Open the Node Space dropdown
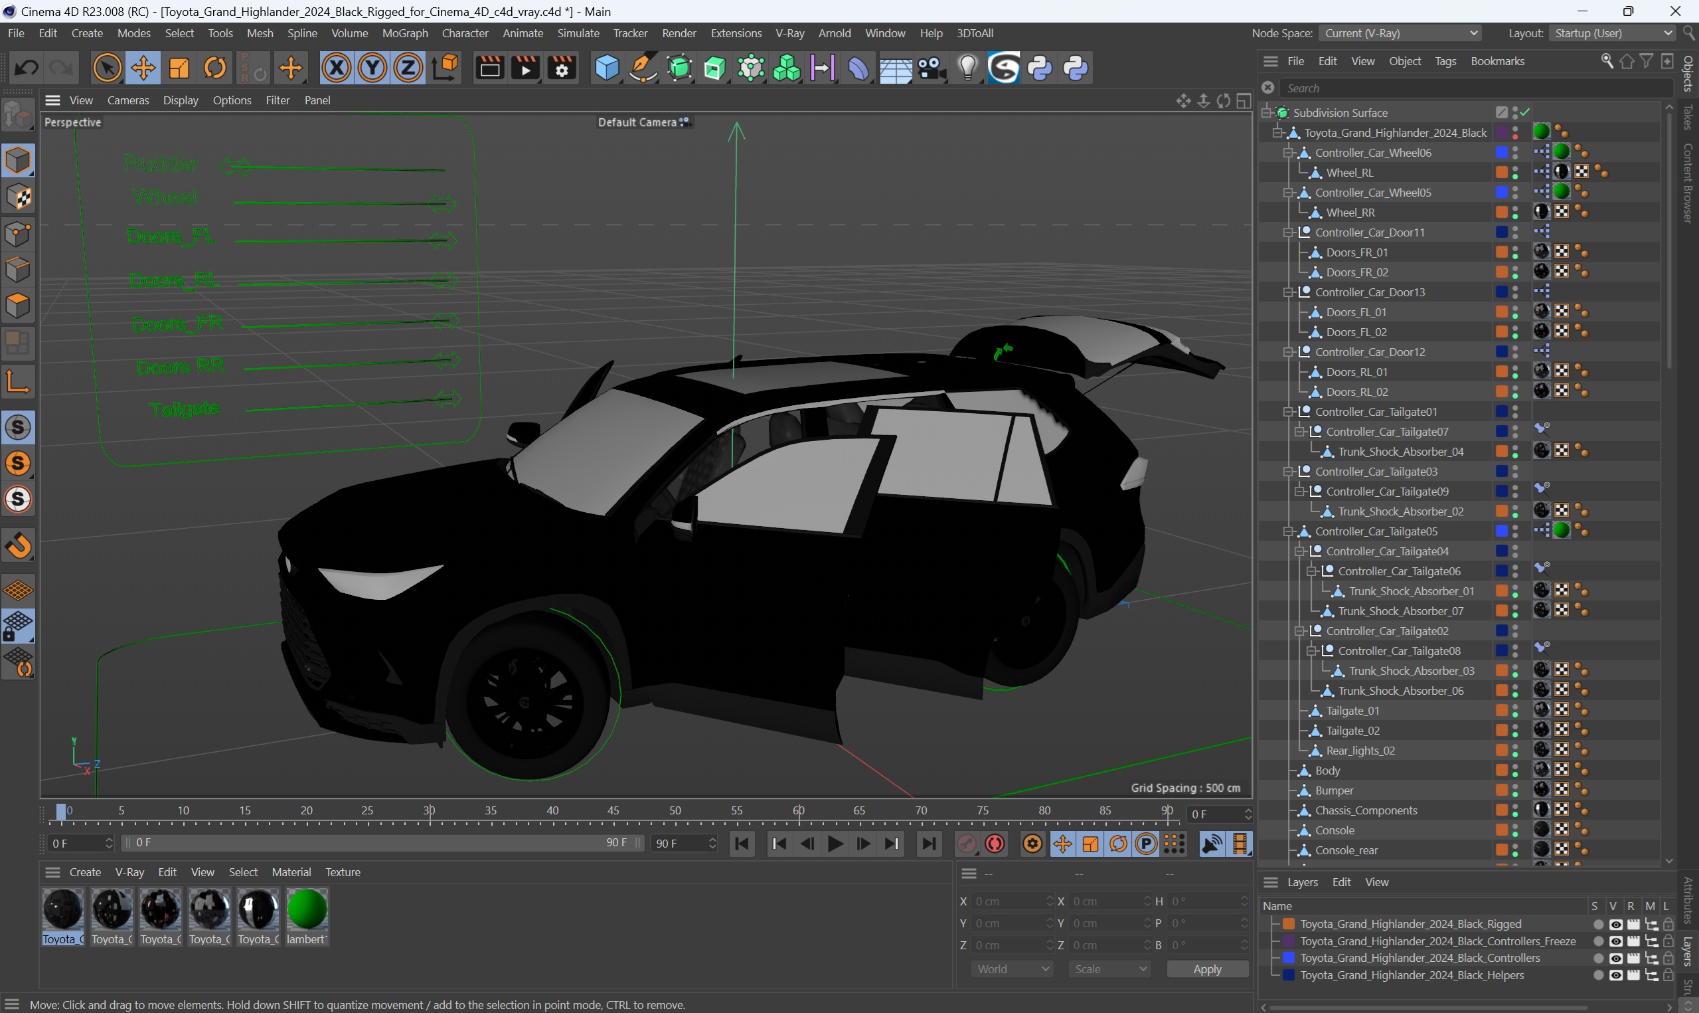Screen dimensions: 1699x1013 point(1400,33)
